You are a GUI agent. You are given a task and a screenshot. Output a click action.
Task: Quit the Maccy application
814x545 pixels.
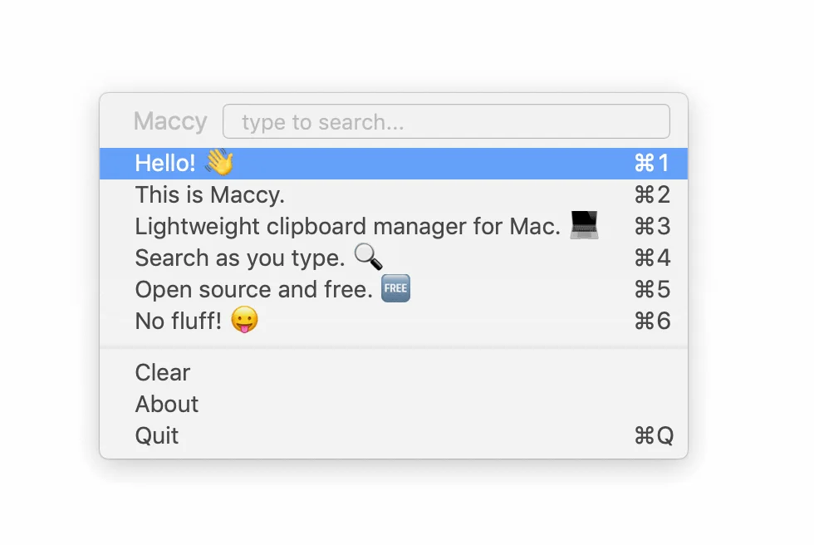[156, 435]
